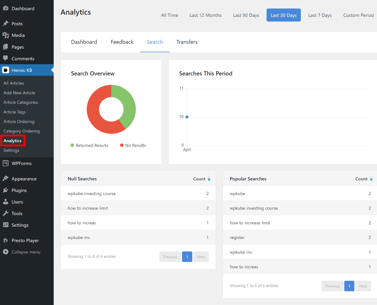Open Article Tags submenu item
This screenshot has height=305, width=377.
[x=15, y=112]
